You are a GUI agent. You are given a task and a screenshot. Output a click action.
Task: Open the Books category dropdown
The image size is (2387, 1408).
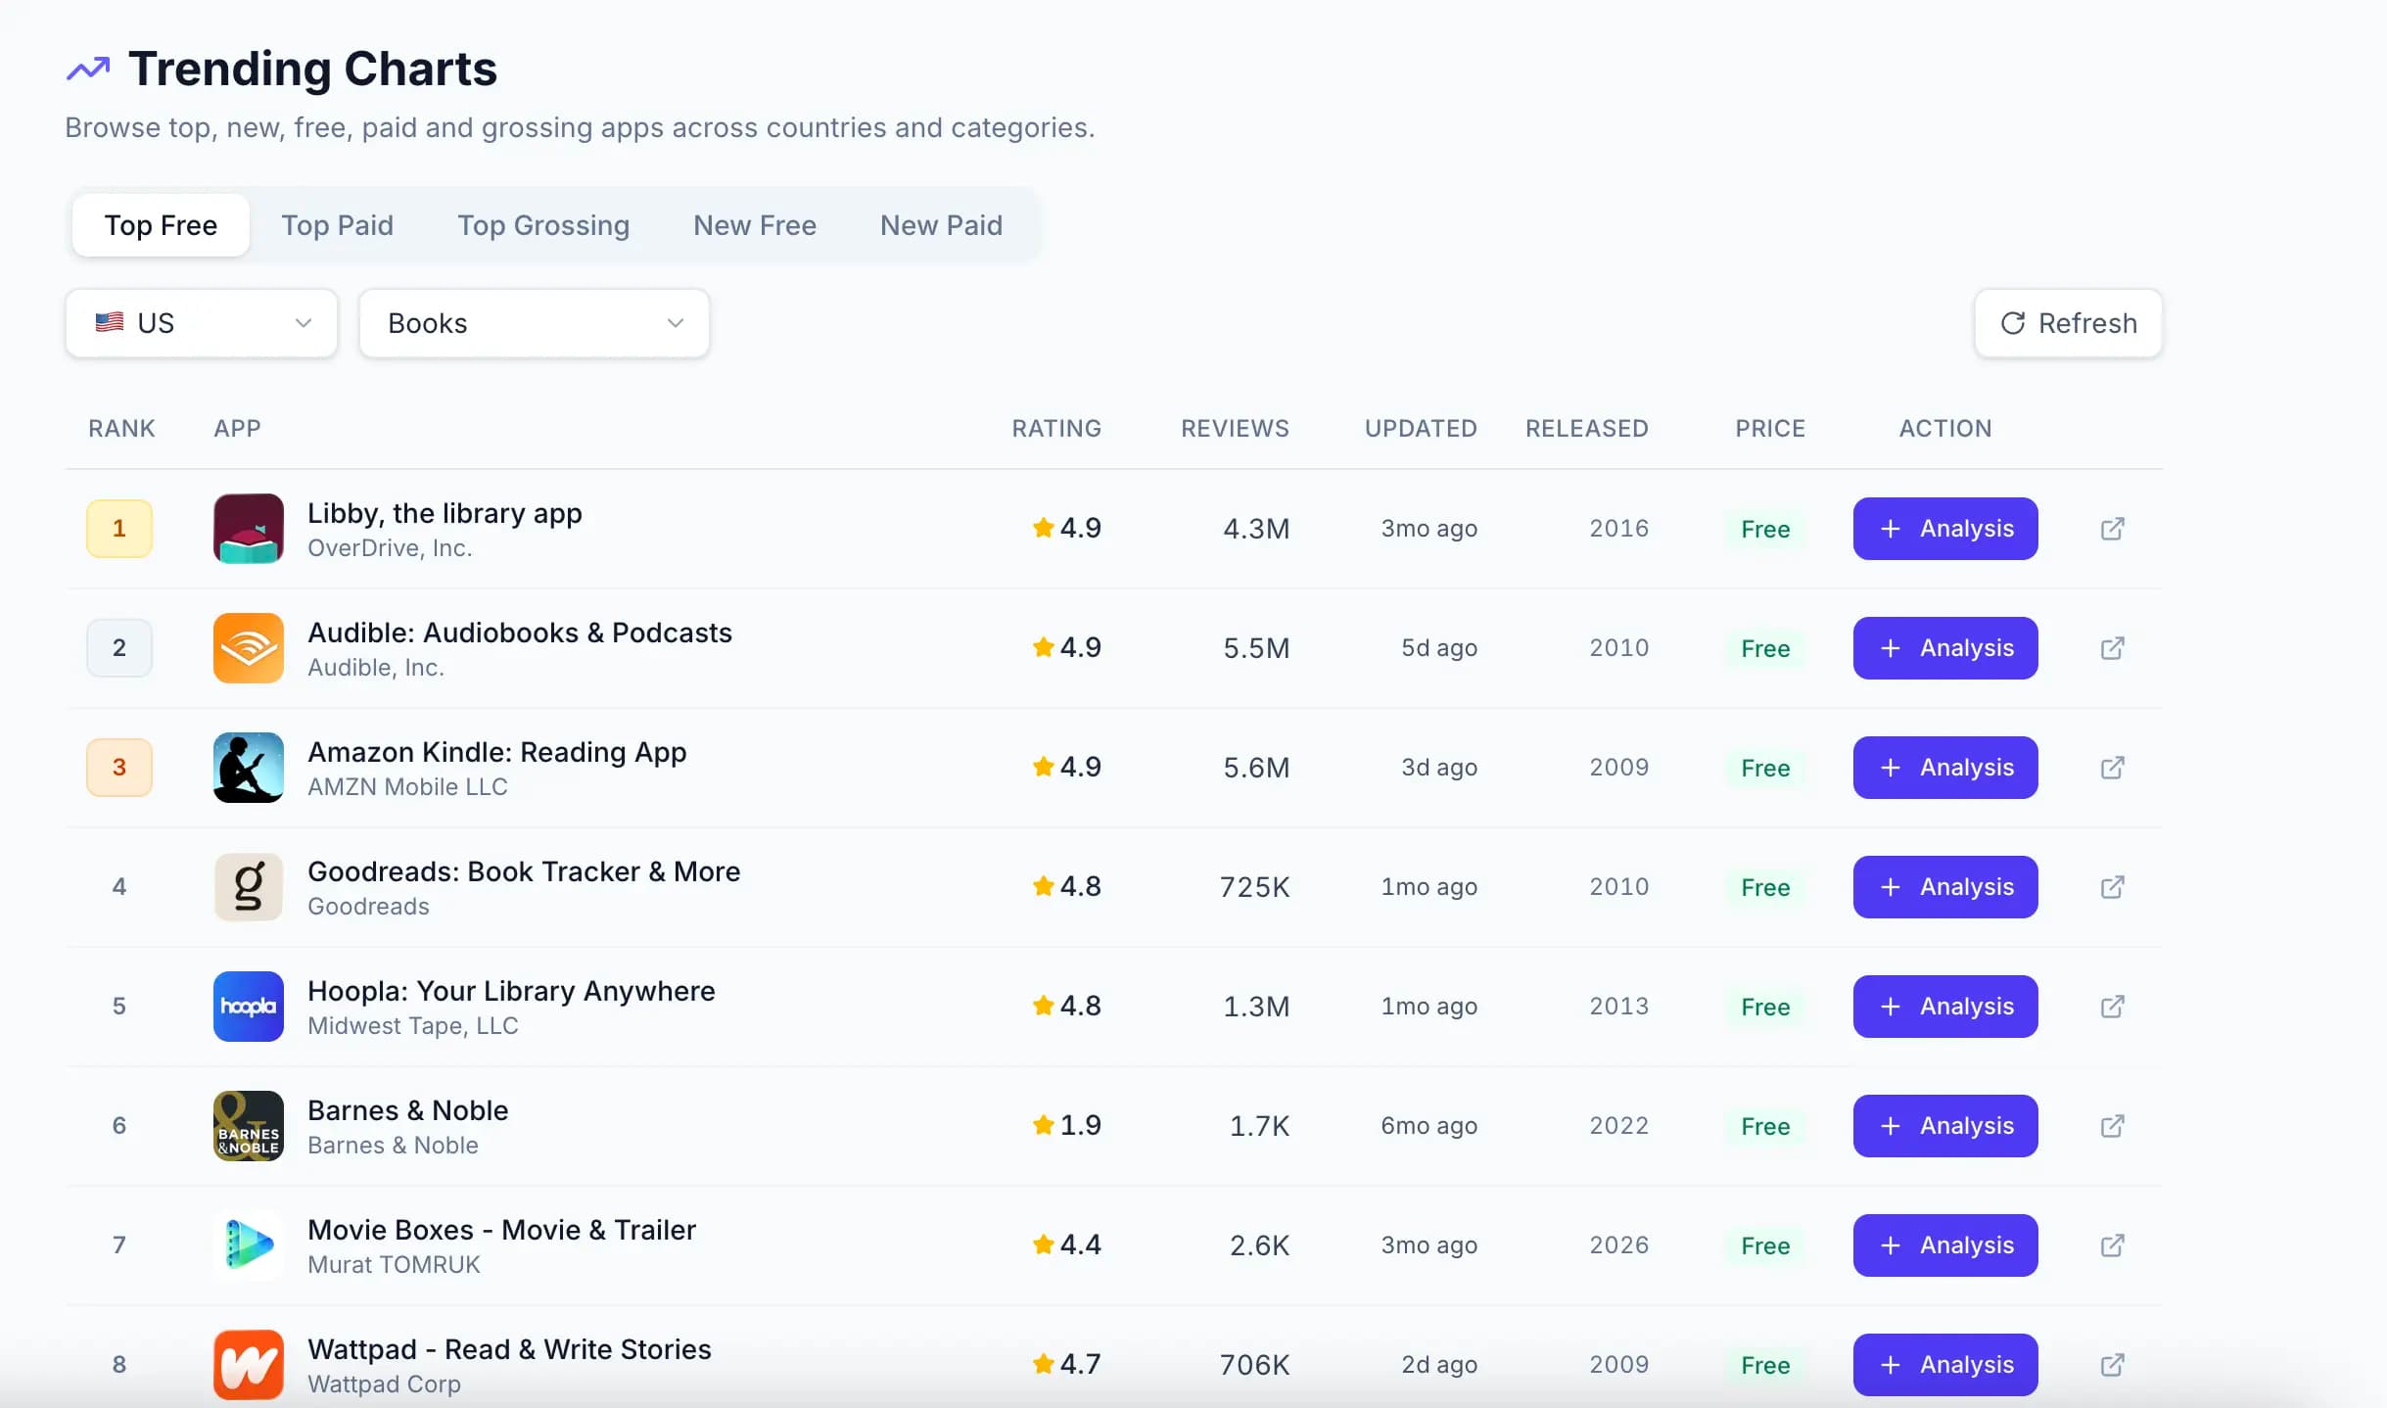pos(535,323)
